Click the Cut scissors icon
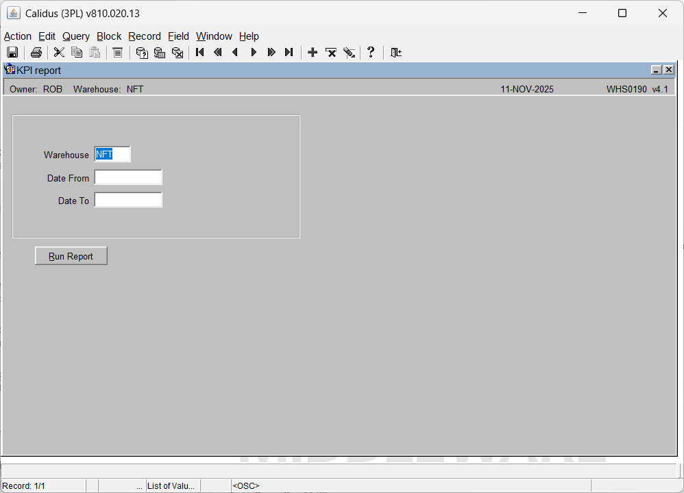Viewport: 684px width, 493px height. [x=59, y=53]
